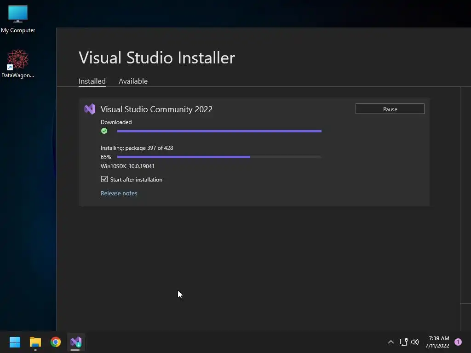This screenshot has width=471, height=353.
Task: Click the 'Installing: package 397 of 428' text
Action: (137, 148)
